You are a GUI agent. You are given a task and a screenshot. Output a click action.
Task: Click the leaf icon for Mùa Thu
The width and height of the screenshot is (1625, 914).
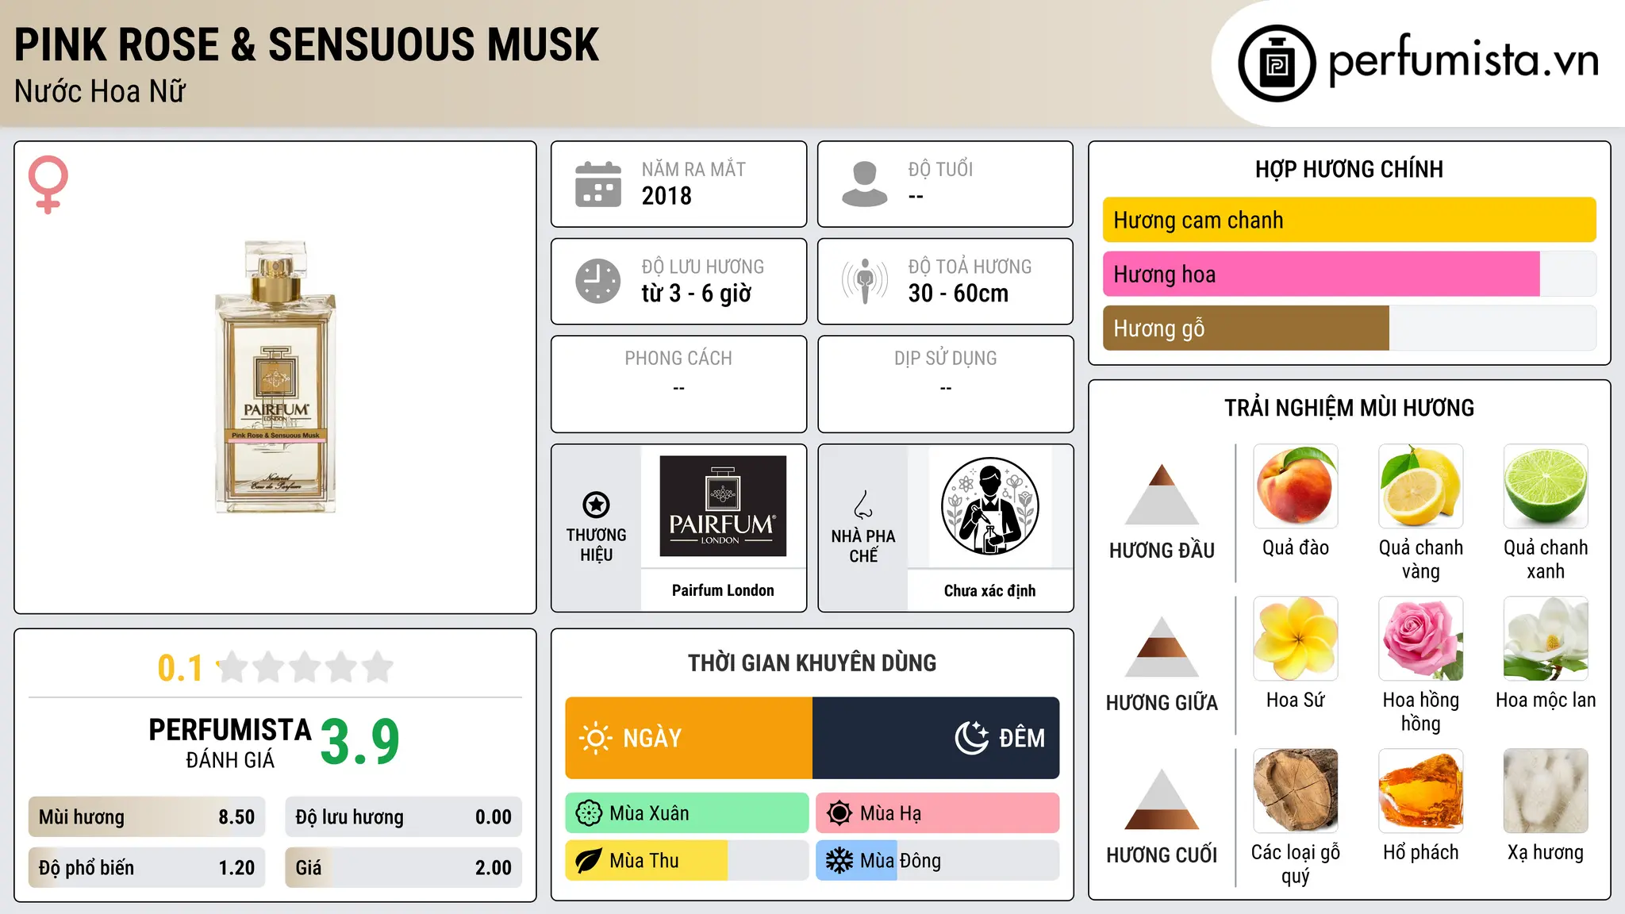tap(589, 861)
